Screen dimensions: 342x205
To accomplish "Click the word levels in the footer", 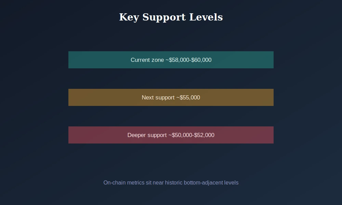I will pos(231,182).
